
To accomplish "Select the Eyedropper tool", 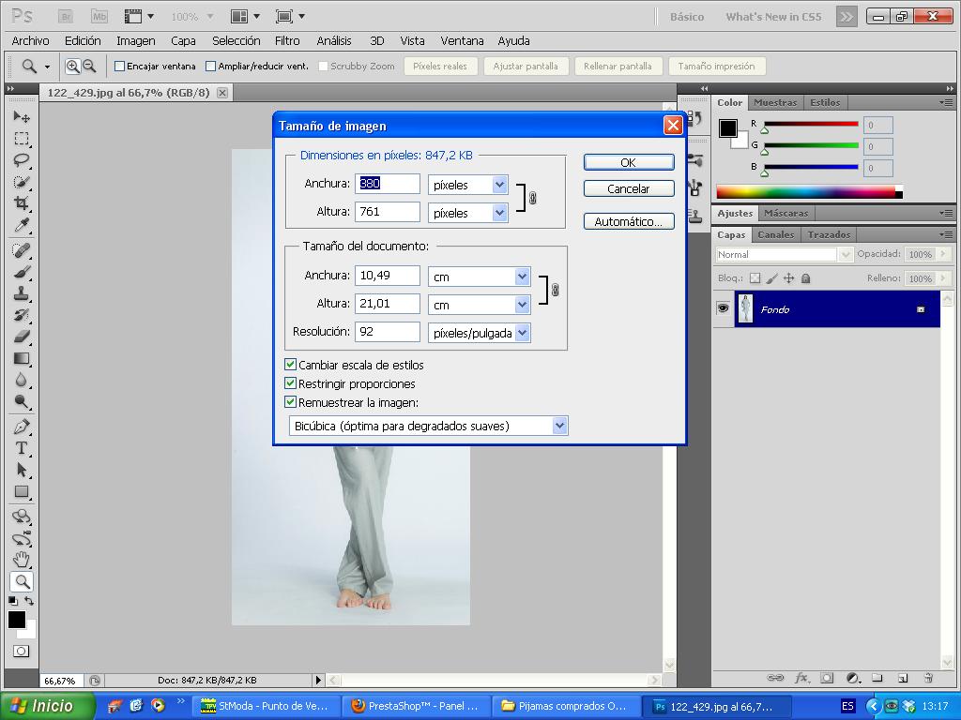I will tap(22, 226).
